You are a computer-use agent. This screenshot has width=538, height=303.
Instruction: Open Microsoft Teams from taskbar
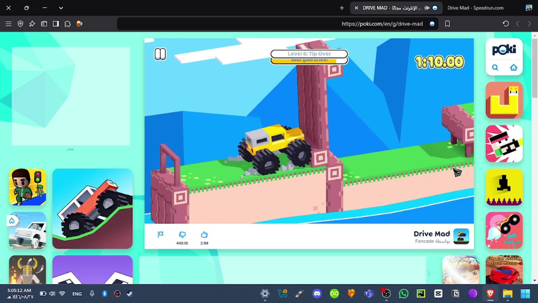369,294
